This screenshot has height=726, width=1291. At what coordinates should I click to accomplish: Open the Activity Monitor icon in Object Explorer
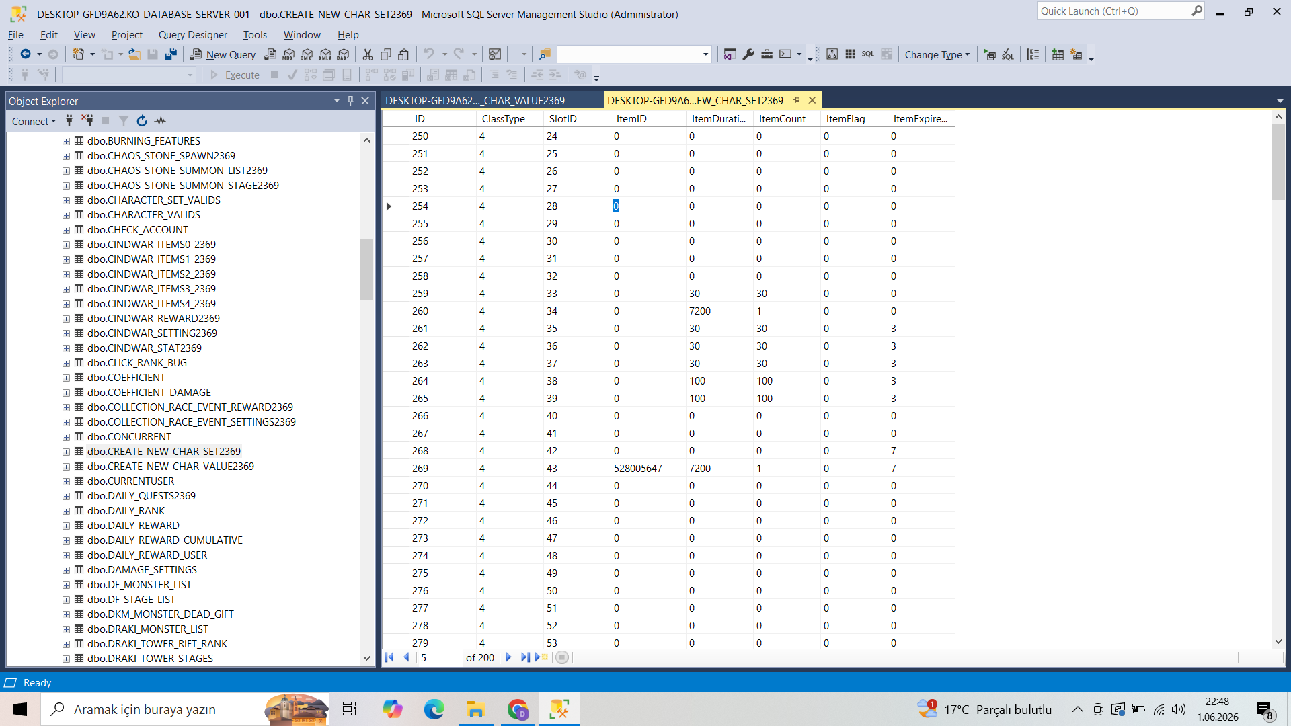pyautogui.click(x=160, y=121)
